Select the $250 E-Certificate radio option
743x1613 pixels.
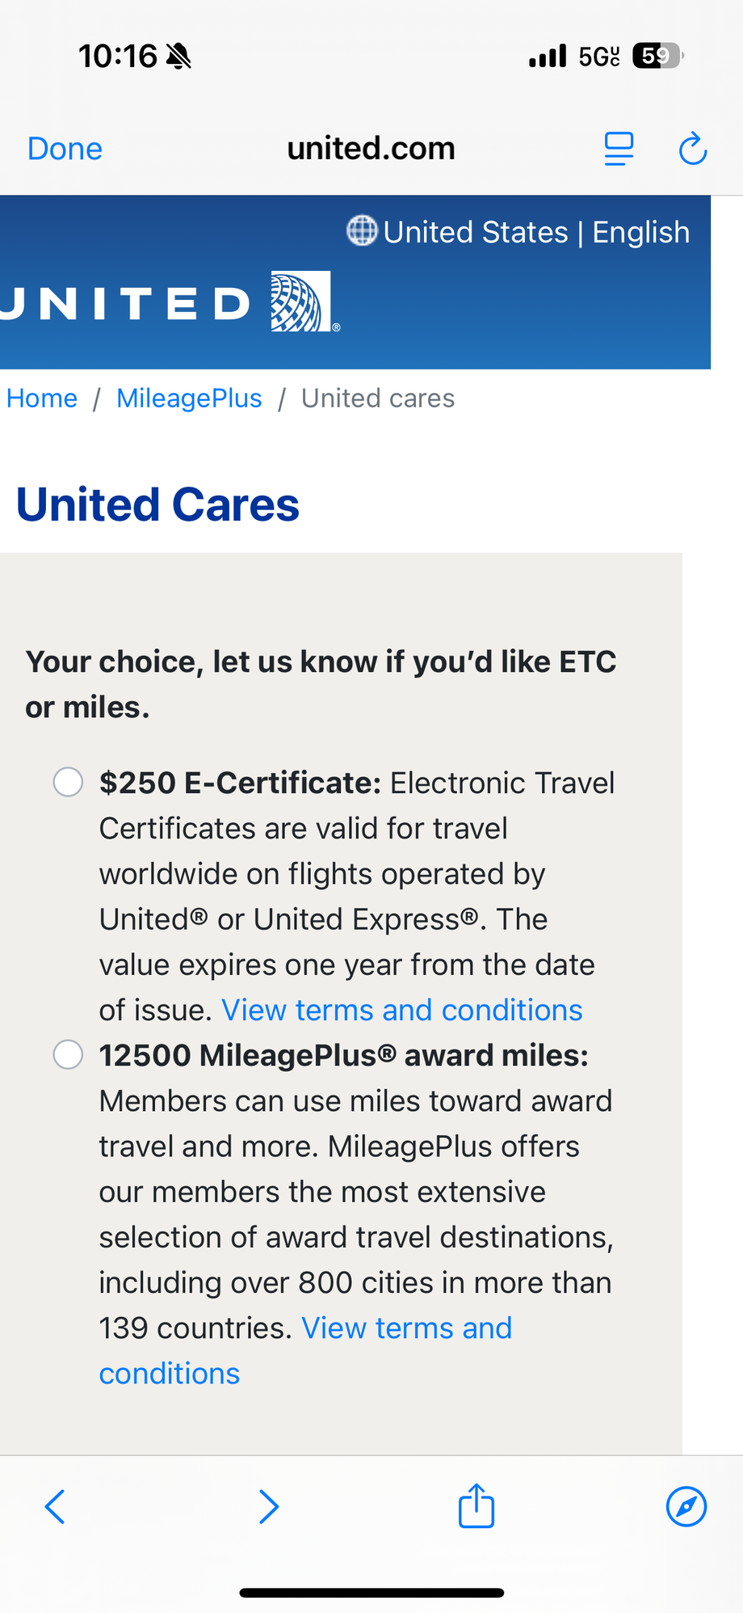pyautogui.click(x=68, y=782)
